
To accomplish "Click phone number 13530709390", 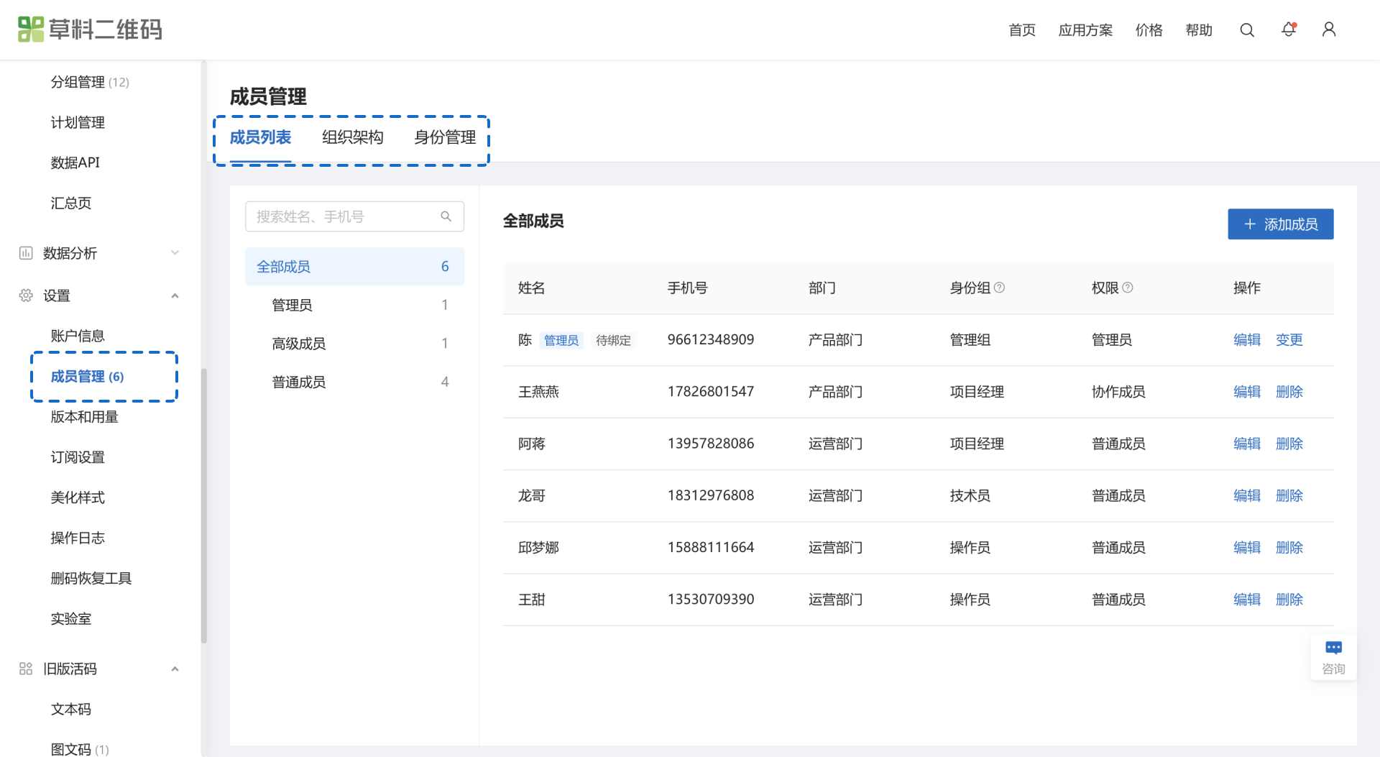I will pos(710,600).
